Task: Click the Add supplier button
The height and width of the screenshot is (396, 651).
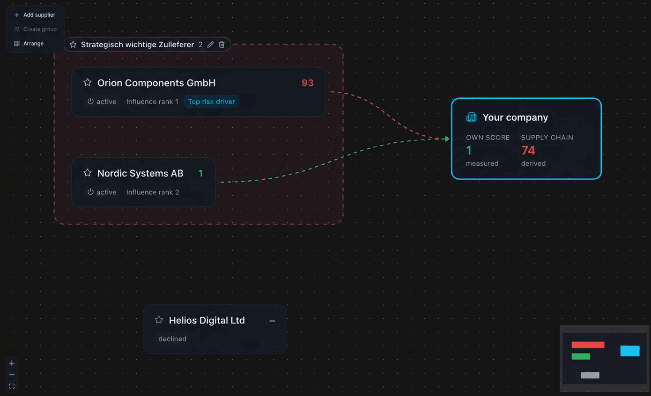Action: [35, 15]
